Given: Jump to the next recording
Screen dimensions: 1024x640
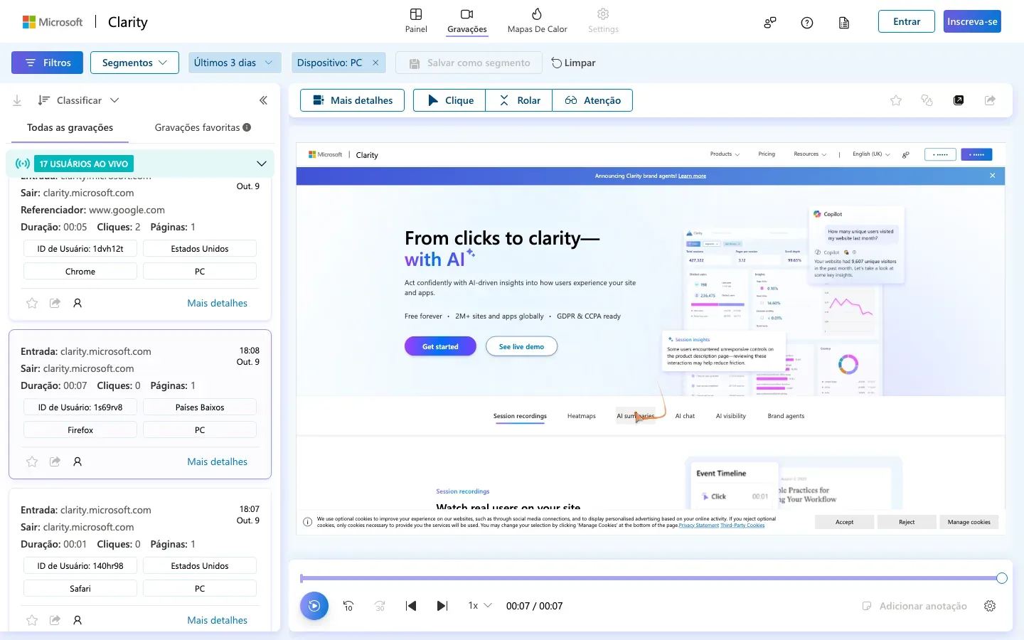Looking at the screenshot, I should coord(442,606).
